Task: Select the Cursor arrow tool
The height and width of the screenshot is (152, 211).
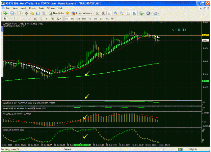Action: (5, 19)
